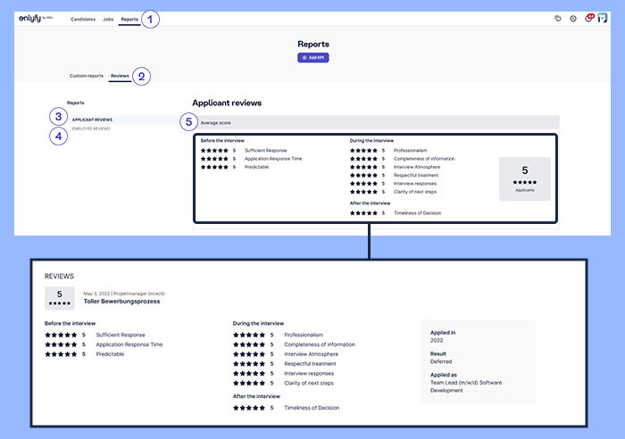The image size is (625, 439).
Task: Open the Candidates menu
Action: pyautogui.click(x=83, y=18)
